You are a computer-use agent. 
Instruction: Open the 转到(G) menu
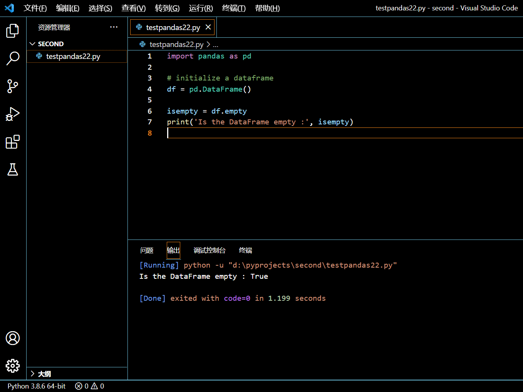(x=167, y=8)
